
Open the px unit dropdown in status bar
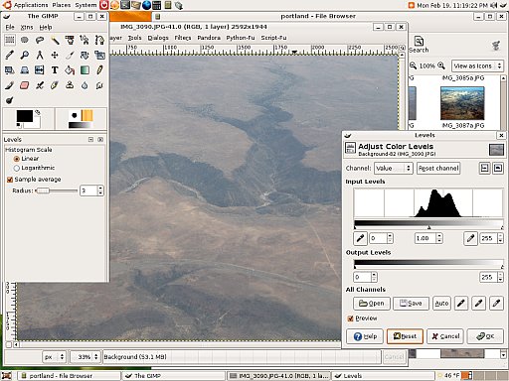click(54, 357)
